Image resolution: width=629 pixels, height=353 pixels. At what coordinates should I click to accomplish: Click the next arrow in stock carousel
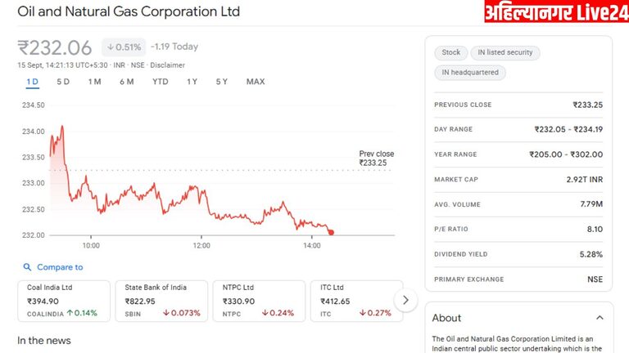tap(405, 300)
